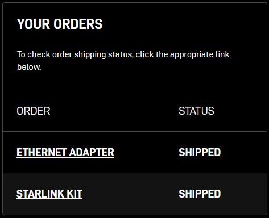Click empty space in the Ethernet Adapter row

coord(146,153)
